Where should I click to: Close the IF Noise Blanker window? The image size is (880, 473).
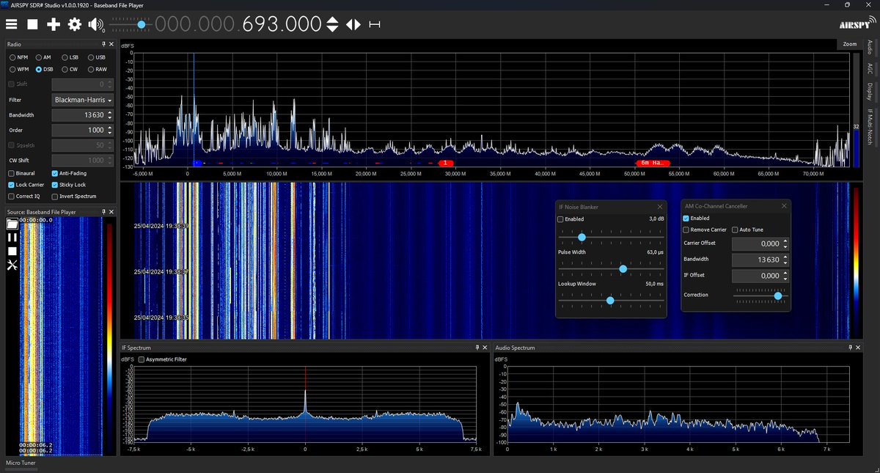coord(659,206)
